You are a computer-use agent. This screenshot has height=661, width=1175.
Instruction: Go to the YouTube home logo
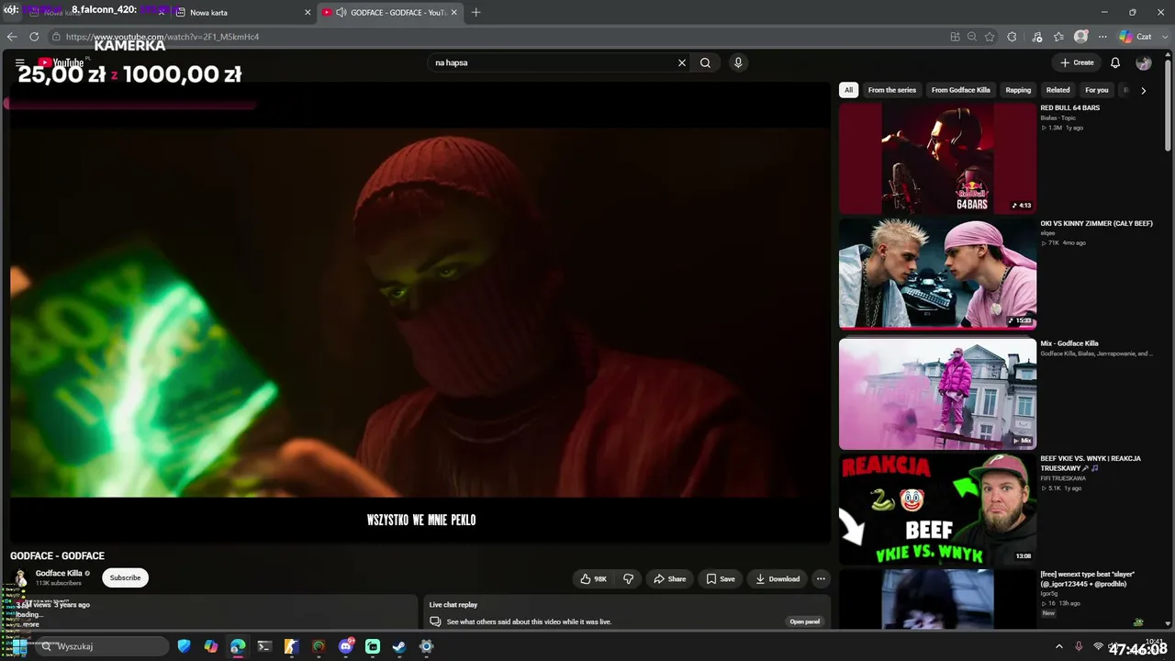click(61, 62)
